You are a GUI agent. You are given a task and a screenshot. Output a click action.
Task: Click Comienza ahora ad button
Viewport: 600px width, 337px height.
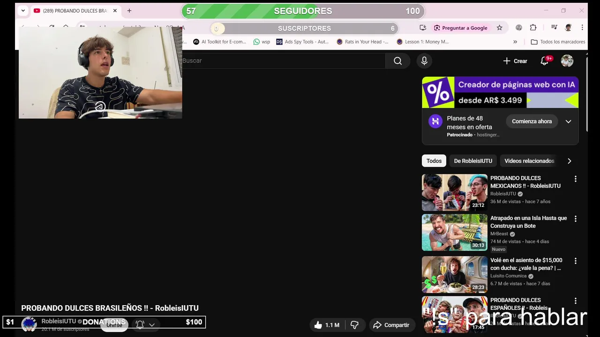pyautogui.click(x=532, y=121)
